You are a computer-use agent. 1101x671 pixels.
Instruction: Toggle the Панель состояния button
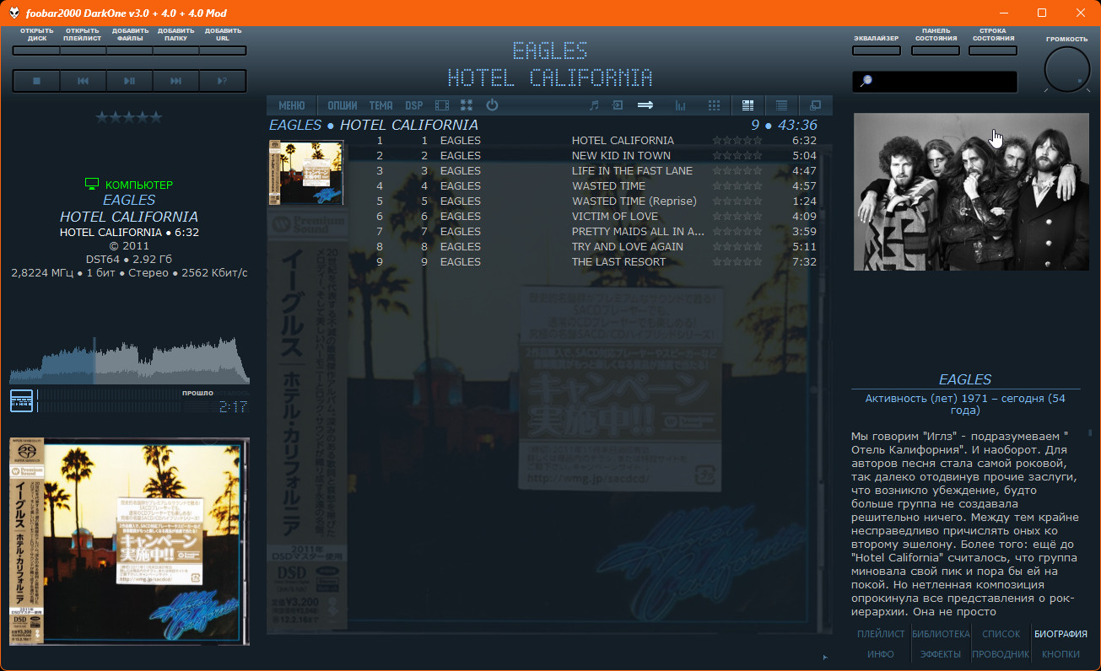tap(936, 51)
